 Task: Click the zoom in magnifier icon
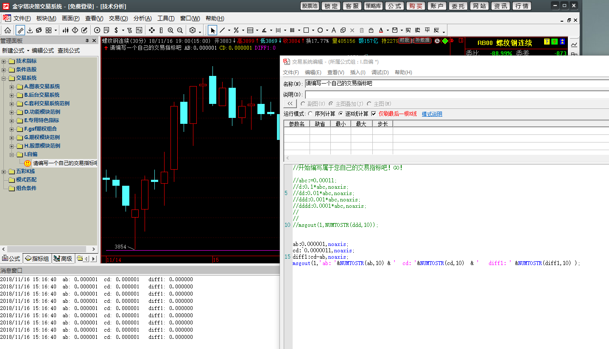[x=170, y=30]
